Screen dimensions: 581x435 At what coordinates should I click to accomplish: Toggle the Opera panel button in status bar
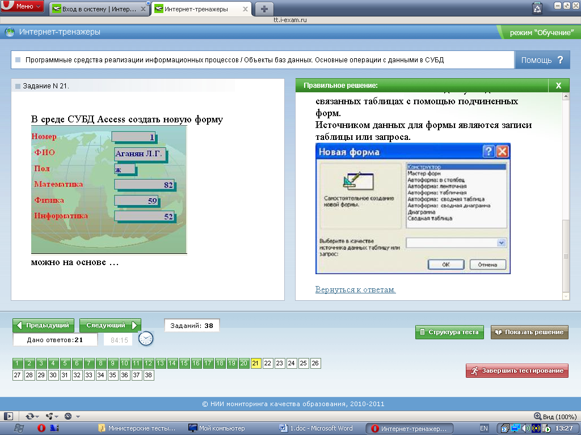[x=8, y=416]
